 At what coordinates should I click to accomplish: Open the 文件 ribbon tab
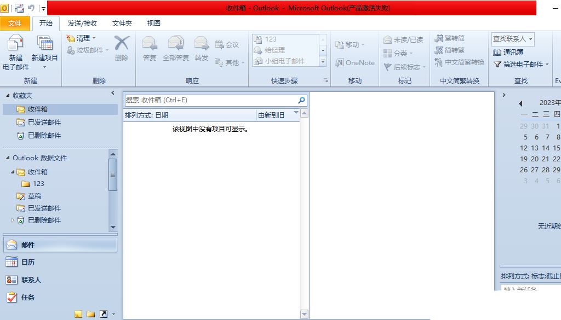click(15, 23)
